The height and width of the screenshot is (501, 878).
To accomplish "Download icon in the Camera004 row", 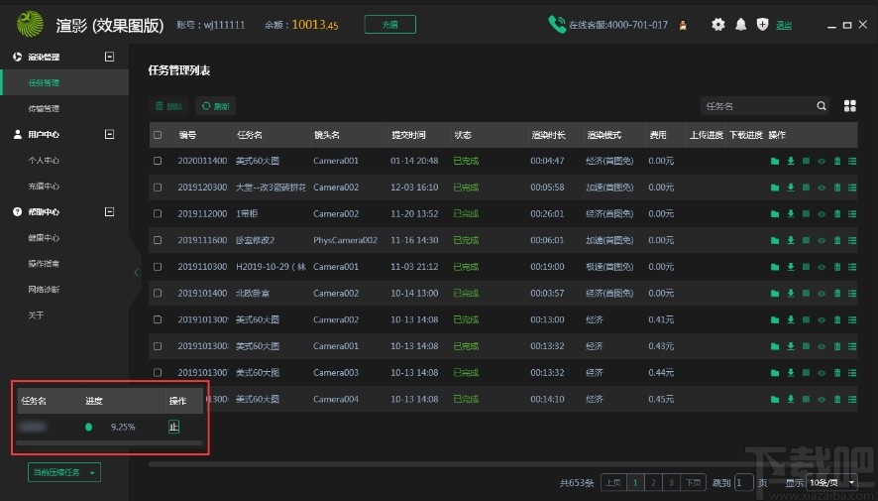I will (x=791, y=400).
